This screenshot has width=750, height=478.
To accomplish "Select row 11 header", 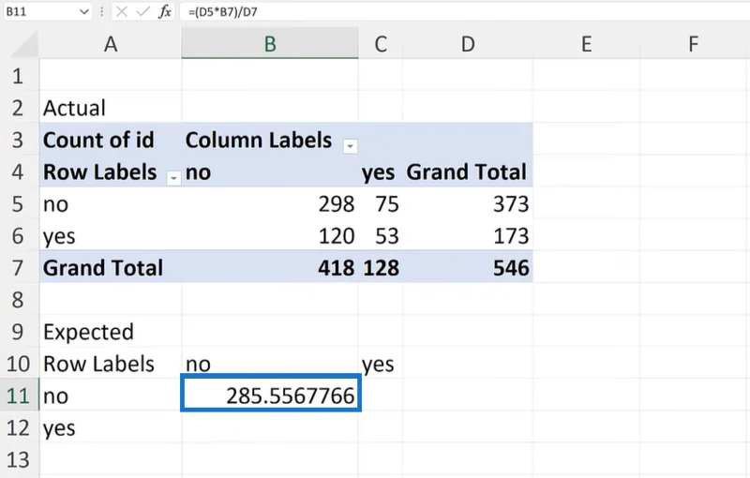I will click(18, 396).
